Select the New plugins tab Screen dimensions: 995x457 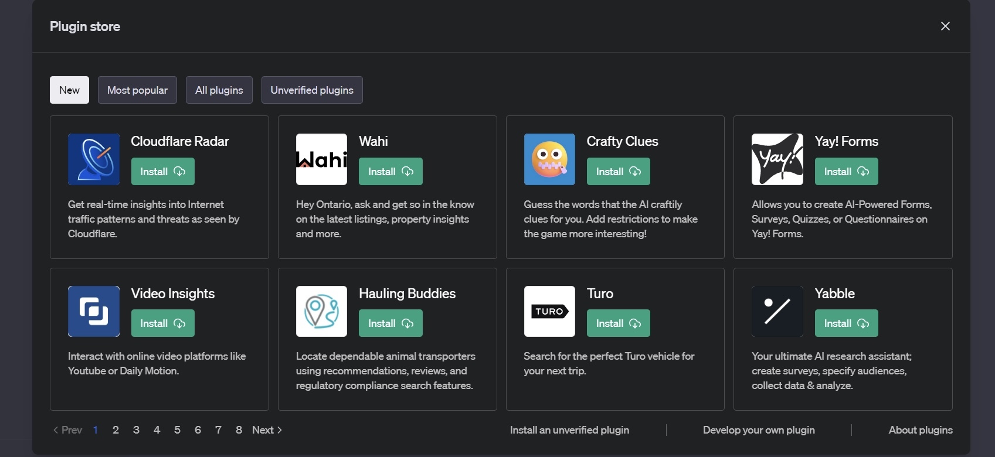click(69, 90)
